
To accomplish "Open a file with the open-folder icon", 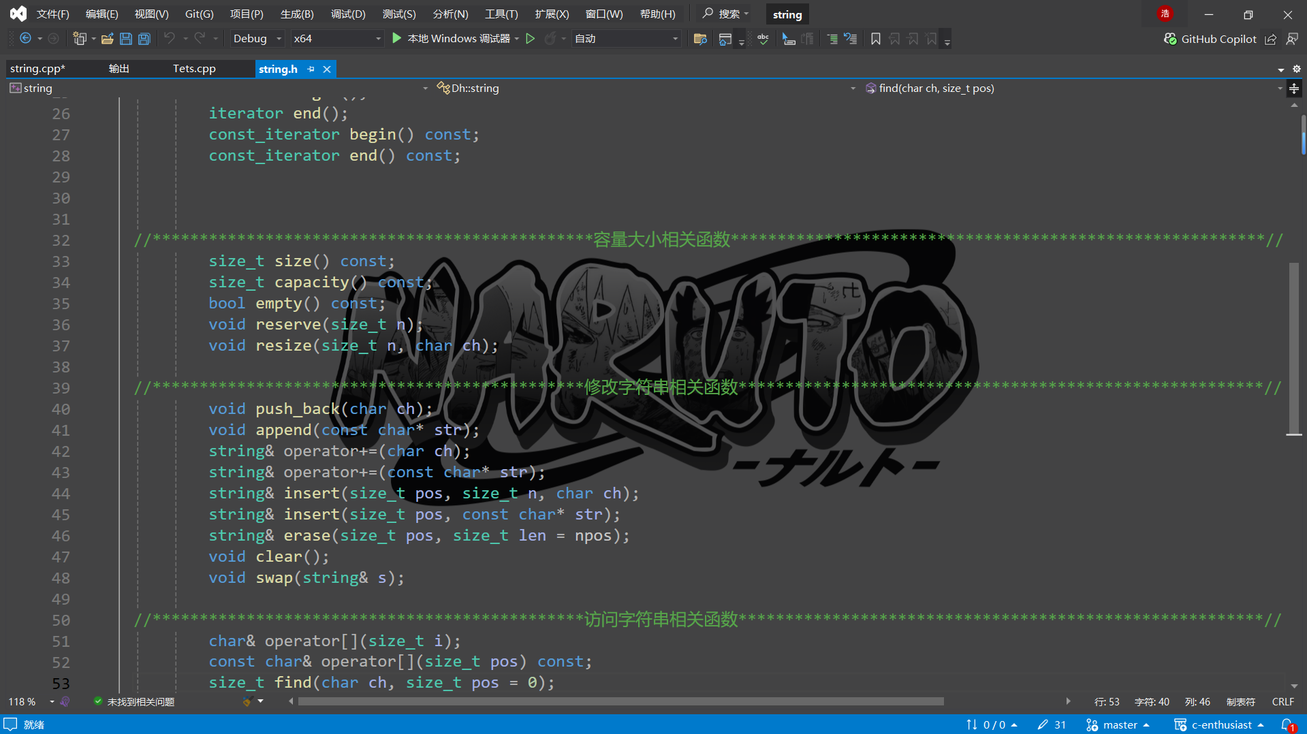I will pos(108,39).
